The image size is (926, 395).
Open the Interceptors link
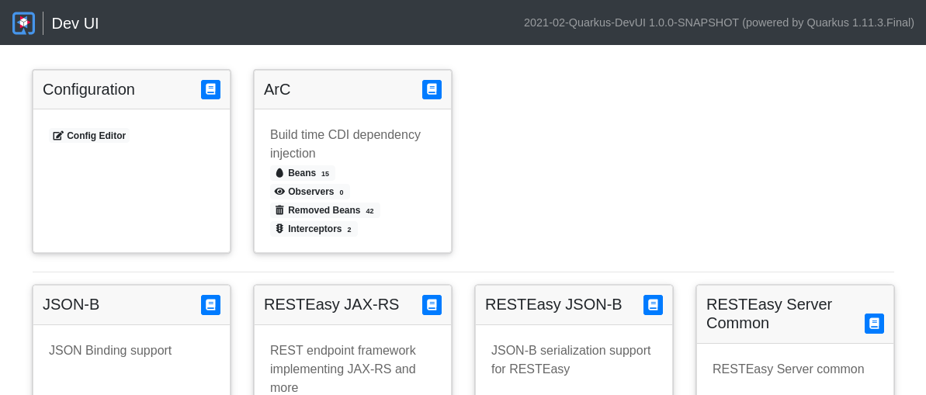(314, 228)
